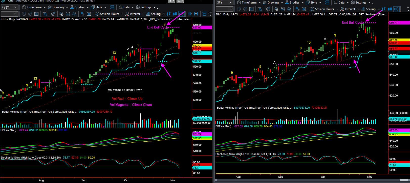Open the Drawing menu in SPY chart
Image resolution: width=410 pixels, height=183 pixels.
[273, 3]
